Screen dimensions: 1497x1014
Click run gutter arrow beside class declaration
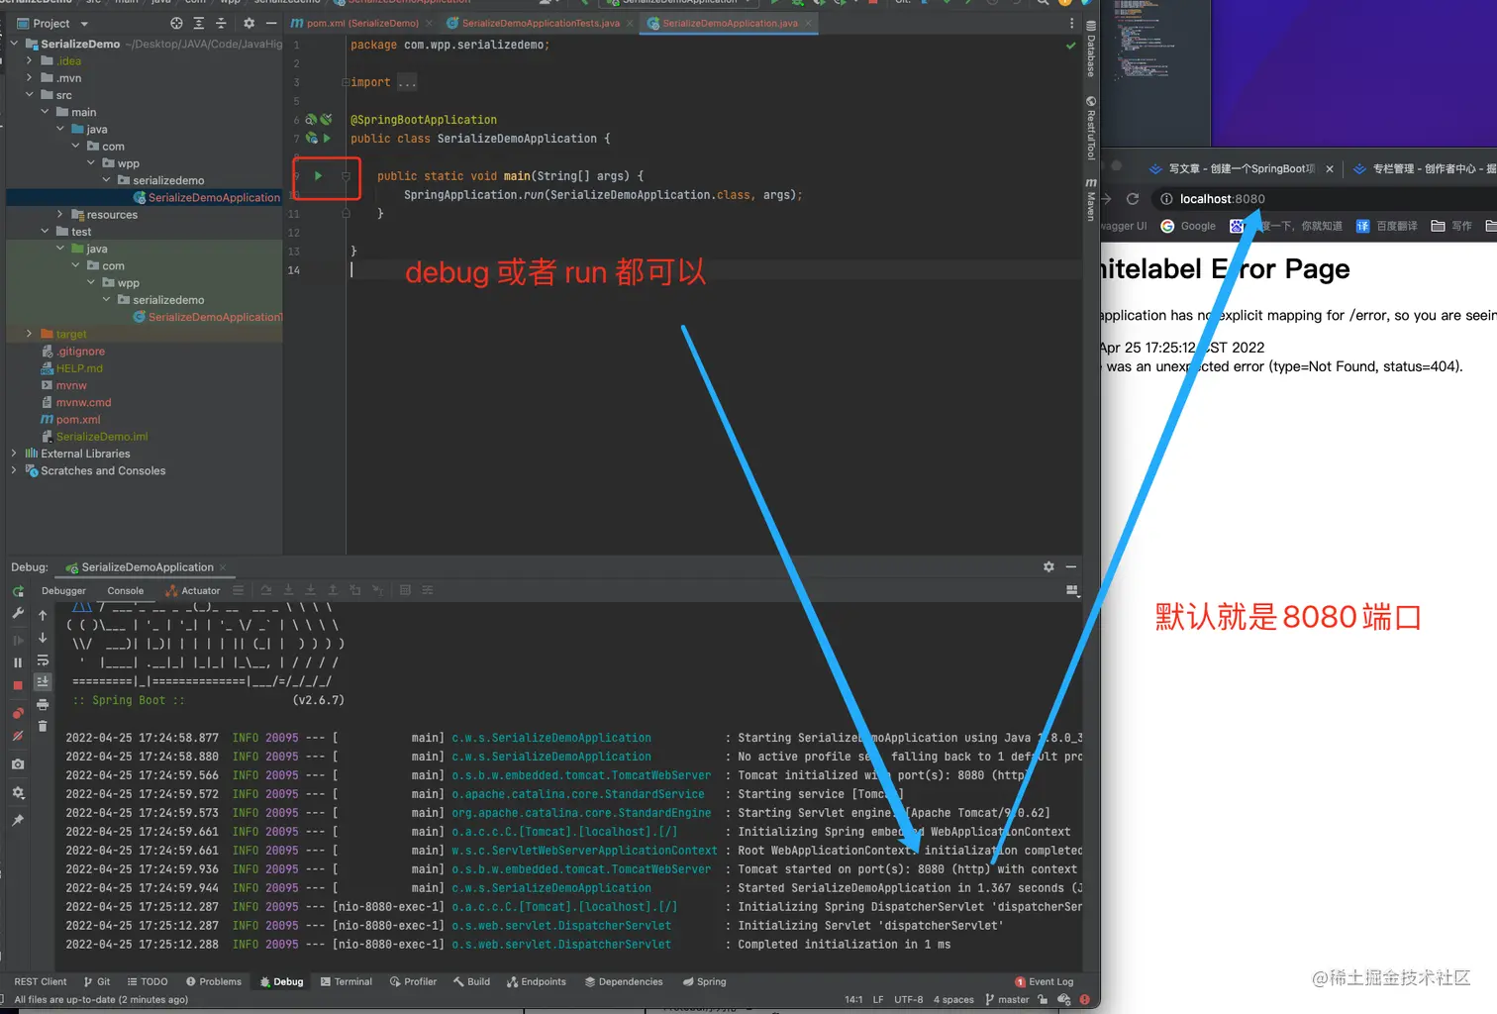327,139
